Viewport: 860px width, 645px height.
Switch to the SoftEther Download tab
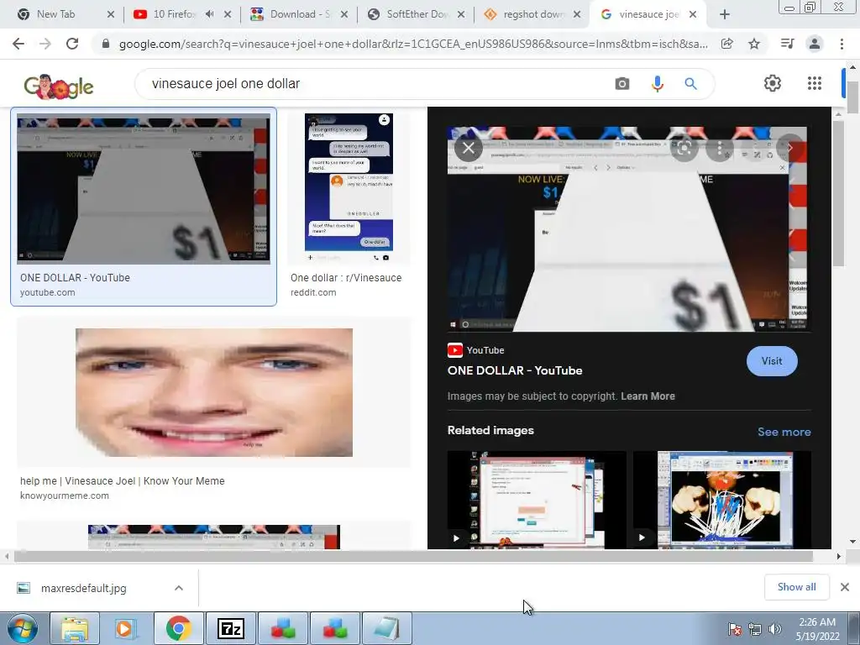tap(417, 14)
